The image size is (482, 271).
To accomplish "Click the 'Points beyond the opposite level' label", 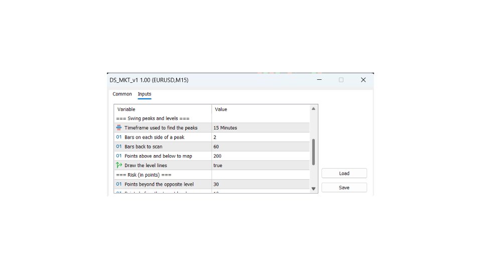I will coord(159,184).
